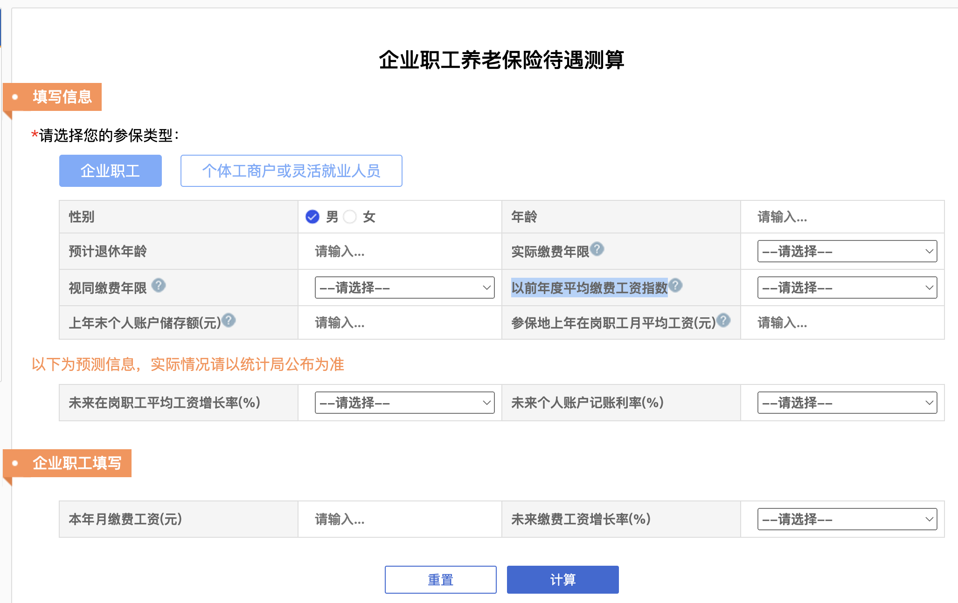Viewport: 958px width, 603px height.
Task: Expand 未来个人账户记账利率 dropdown
Action: tap(847, 403)
